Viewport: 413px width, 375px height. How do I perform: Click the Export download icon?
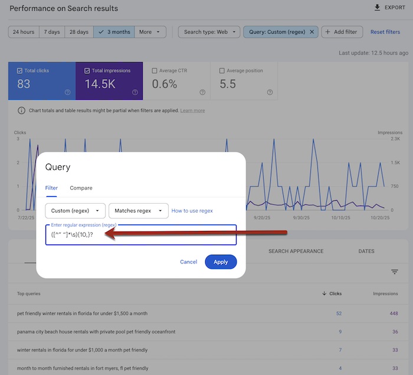[378, 8]
